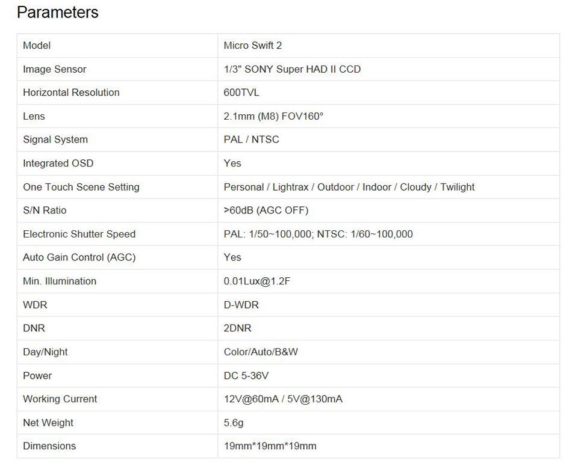The height and width of the screenshot is (466, 578).
Task: Click the Electronic Shutter Speed label
Action: point(79,234)
